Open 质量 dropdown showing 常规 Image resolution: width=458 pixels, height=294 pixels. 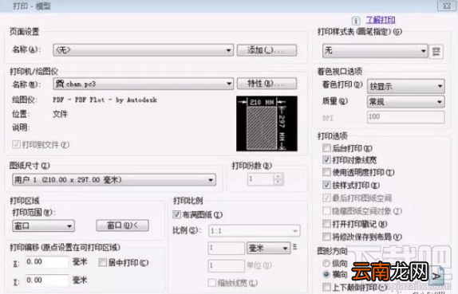coord(406,102)
